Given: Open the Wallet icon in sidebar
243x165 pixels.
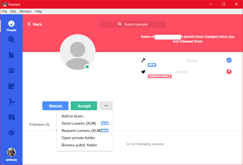Looking at the screenshot, I should [x=11, y=86].
